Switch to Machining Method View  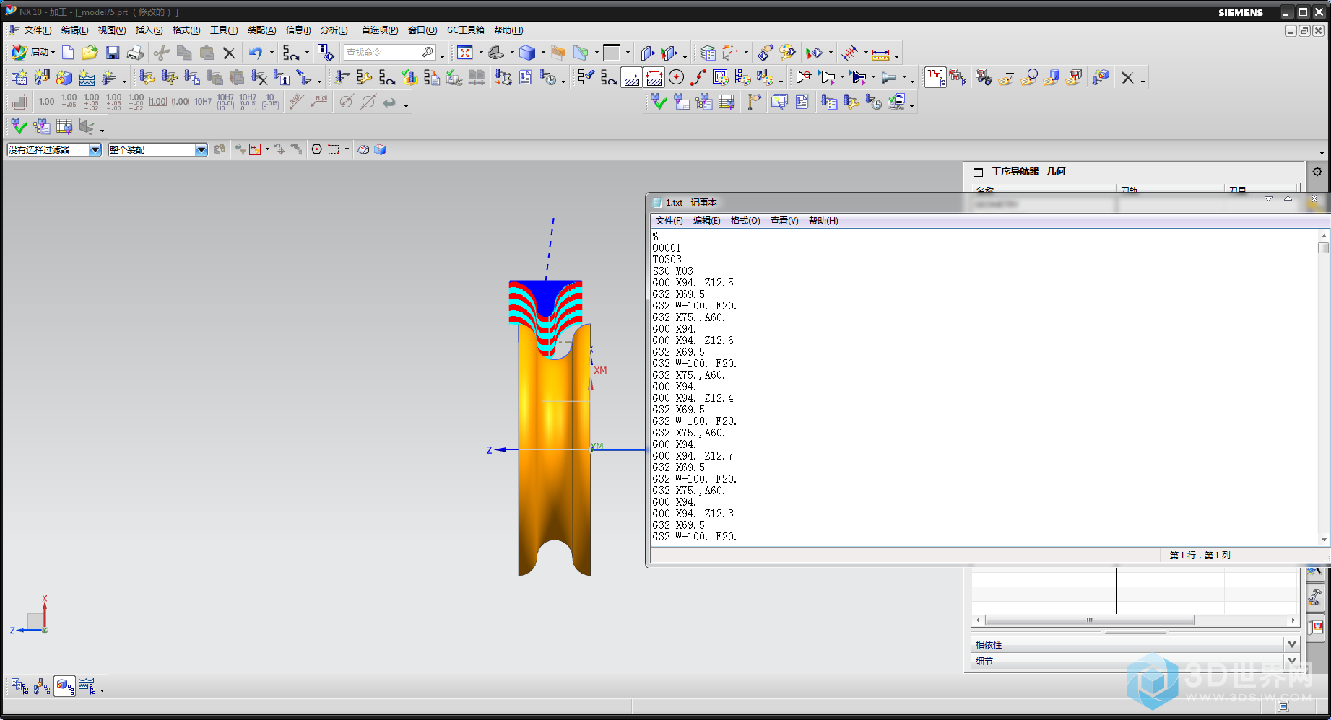point(87,686)
